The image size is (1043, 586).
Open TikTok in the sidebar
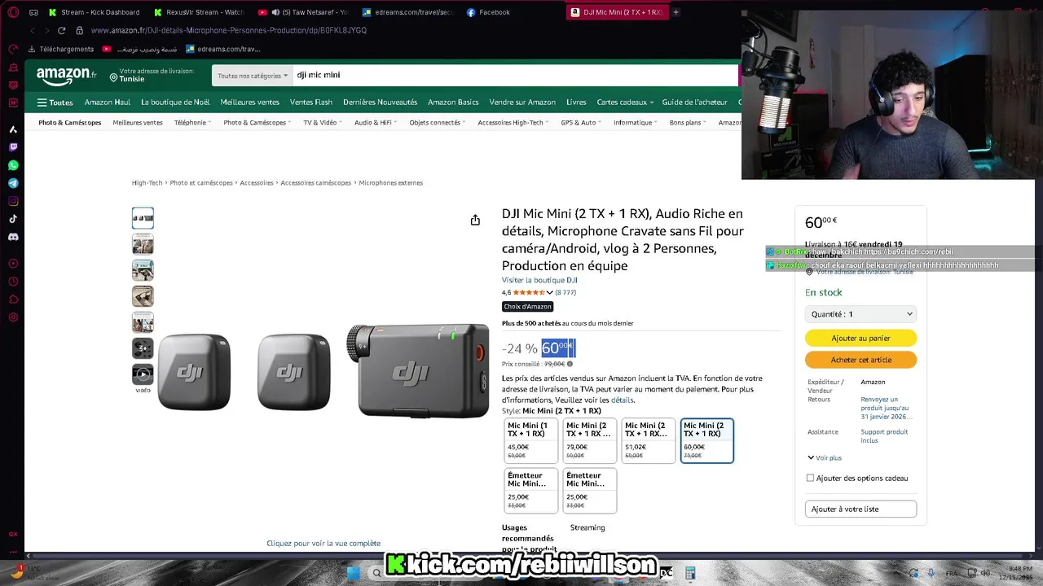[13, 219]
